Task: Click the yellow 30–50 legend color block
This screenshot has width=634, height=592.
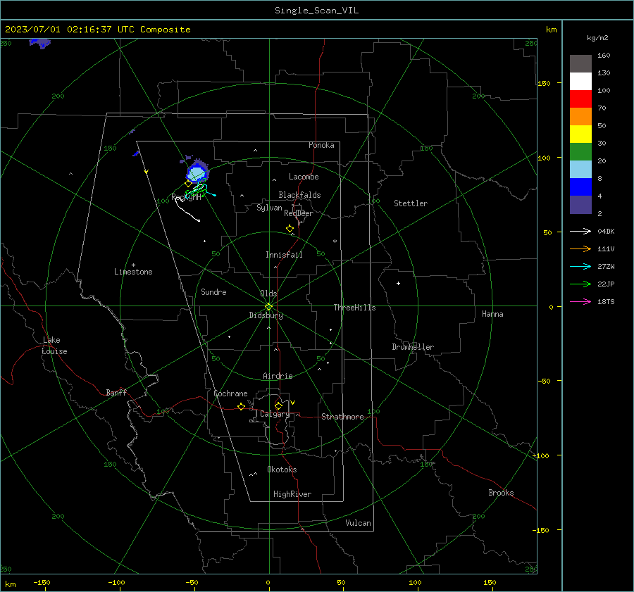Action: tap(580, 134)
